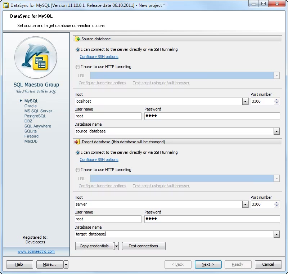Screen dimensions: 288x274
Task: Open the target Database name dropdown
Action: click(276, 234)
